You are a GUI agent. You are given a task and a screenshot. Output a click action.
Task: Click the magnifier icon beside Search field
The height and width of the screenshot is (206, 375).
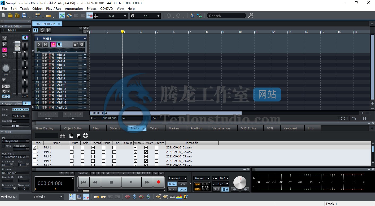coord(251,16)
